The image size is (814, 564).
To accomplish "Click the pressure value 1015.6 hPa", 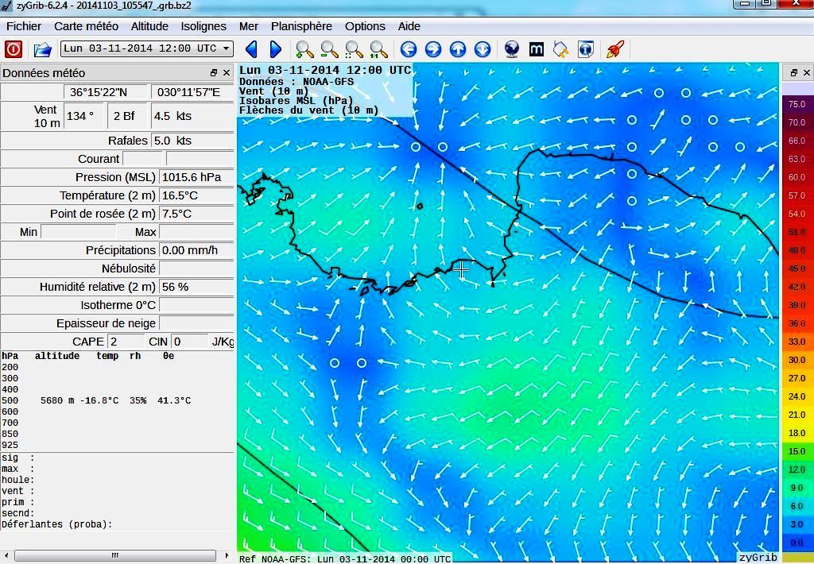I will (x=196, y=177).
